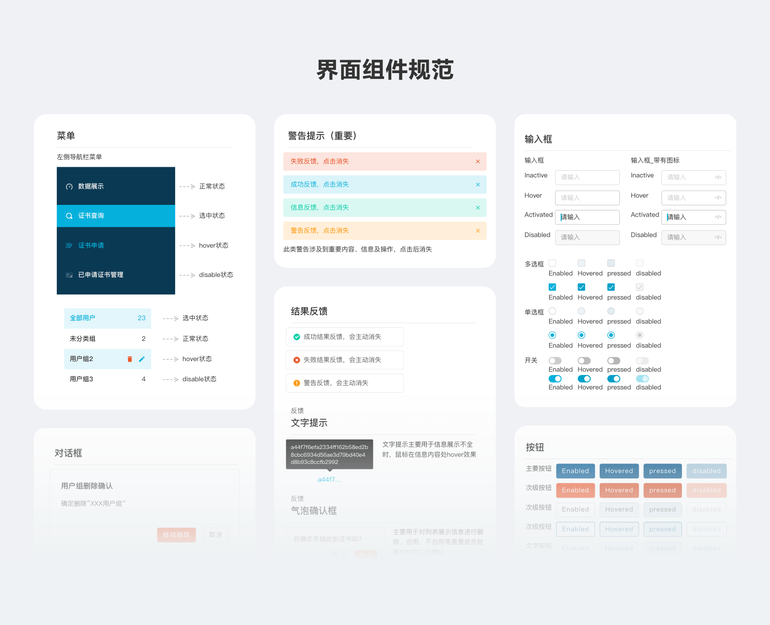
Task: Uncheck the checked blue Enabled checkbox
Action: [x=552, y=287]
